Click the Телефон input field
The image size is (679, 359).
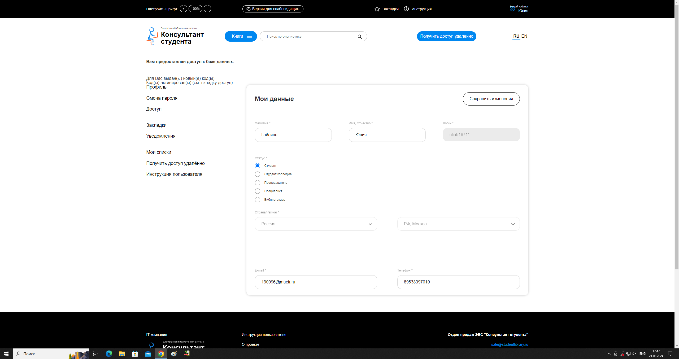coord(458,282)
